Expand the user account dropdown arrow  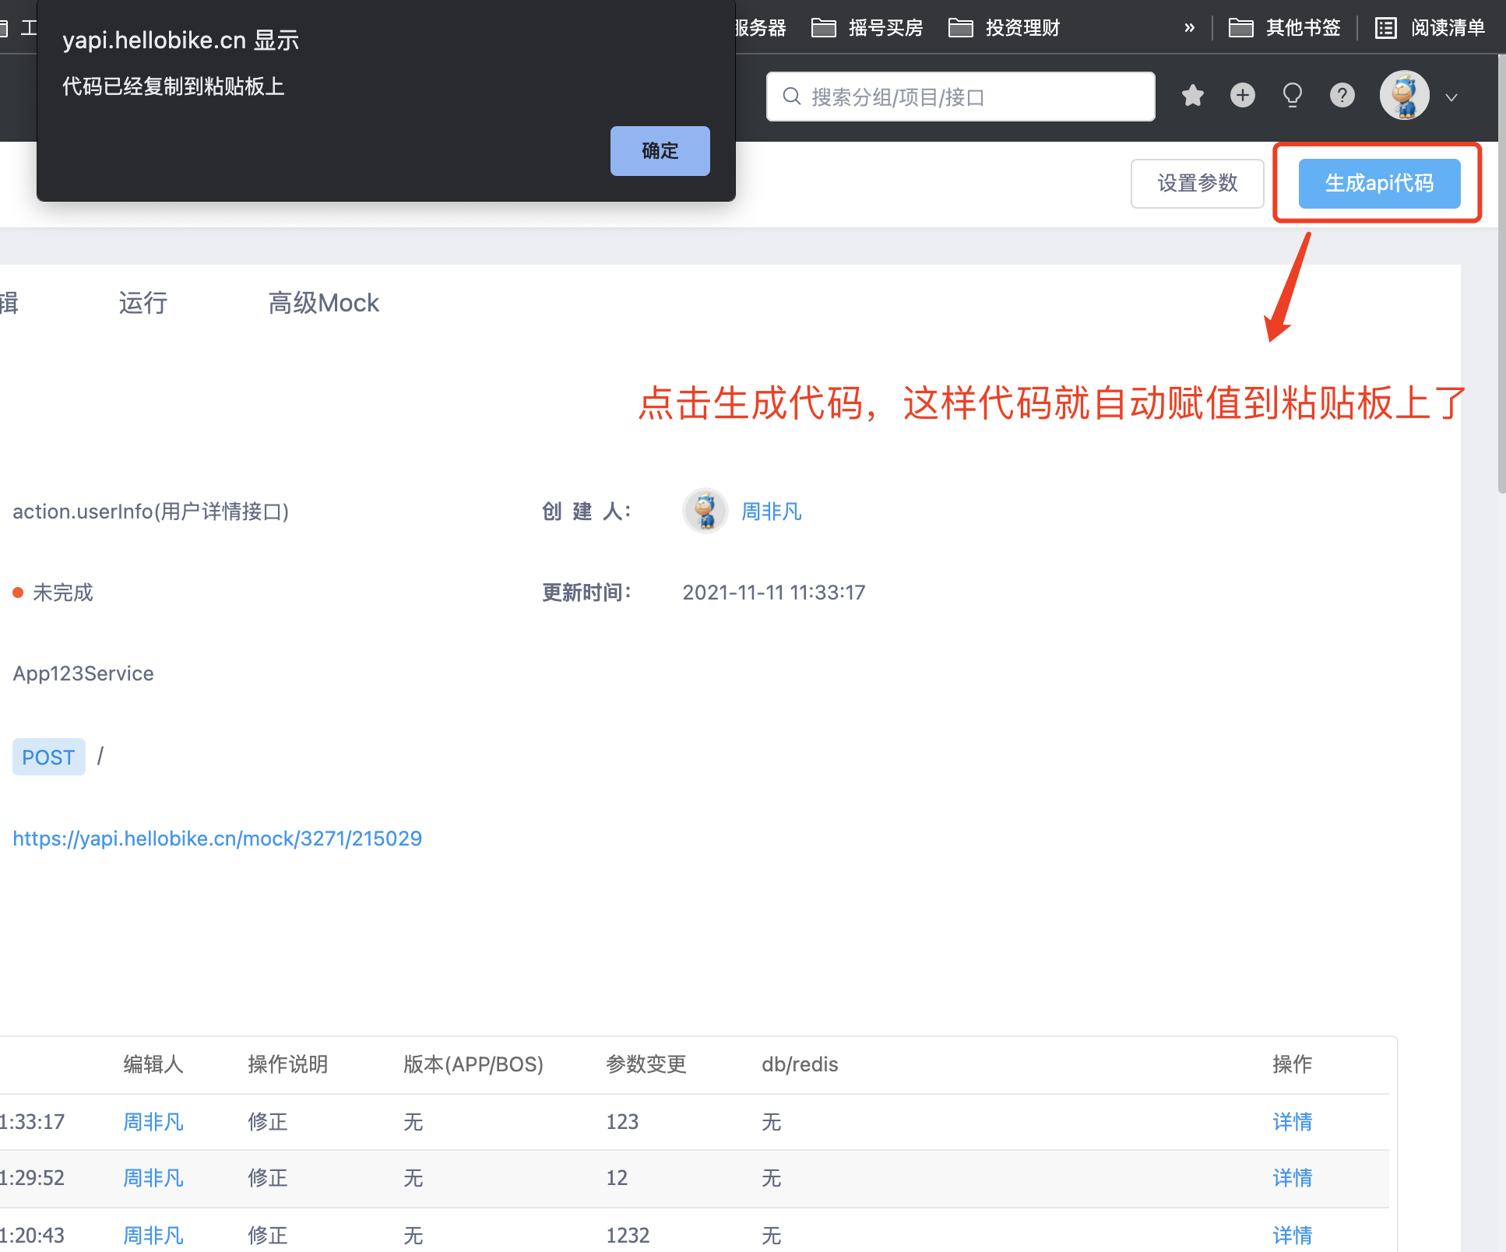pyautogui.click(x=1451, y=97)
